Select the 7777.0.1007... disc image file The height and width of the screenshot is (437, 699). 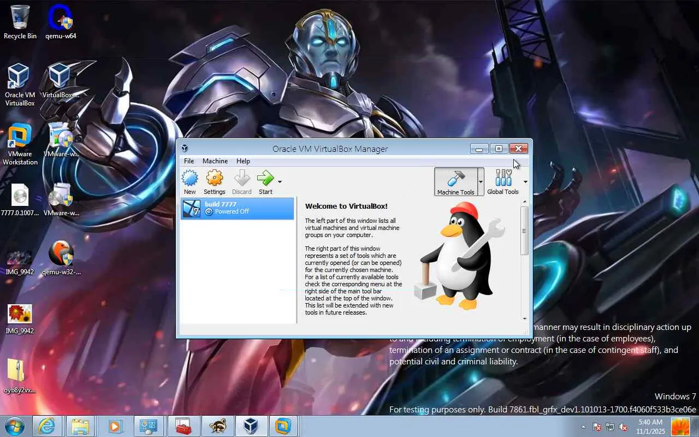coord(20,200)
